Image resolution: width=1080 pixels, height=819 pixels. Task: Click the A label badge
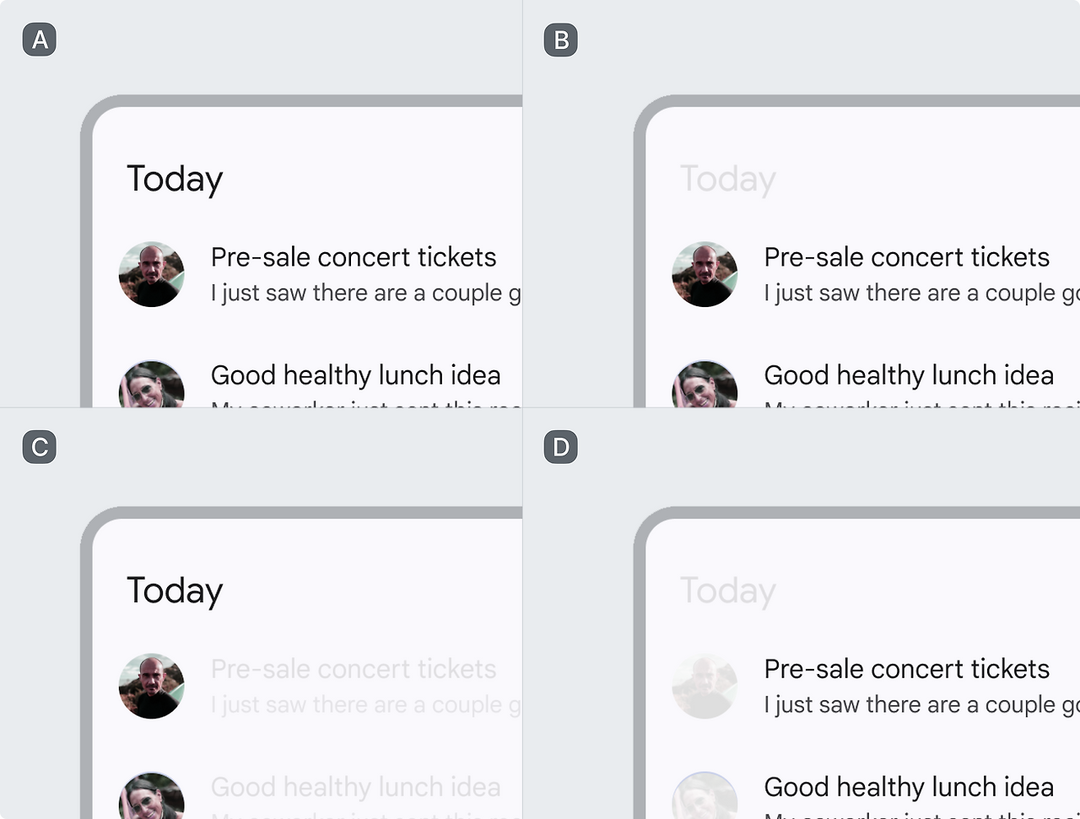(40, 40)
